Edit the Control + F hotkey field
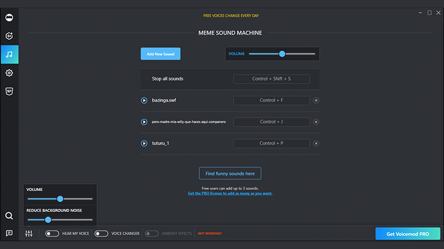This screenshot has width=444, height=249. [x=271, y=100]
